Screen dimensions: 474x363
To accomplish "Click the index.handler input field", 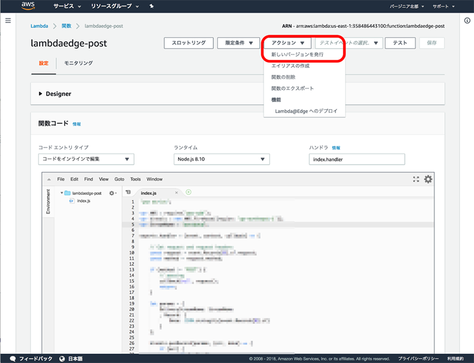I will pyautogui.click(x=357, y=159).
